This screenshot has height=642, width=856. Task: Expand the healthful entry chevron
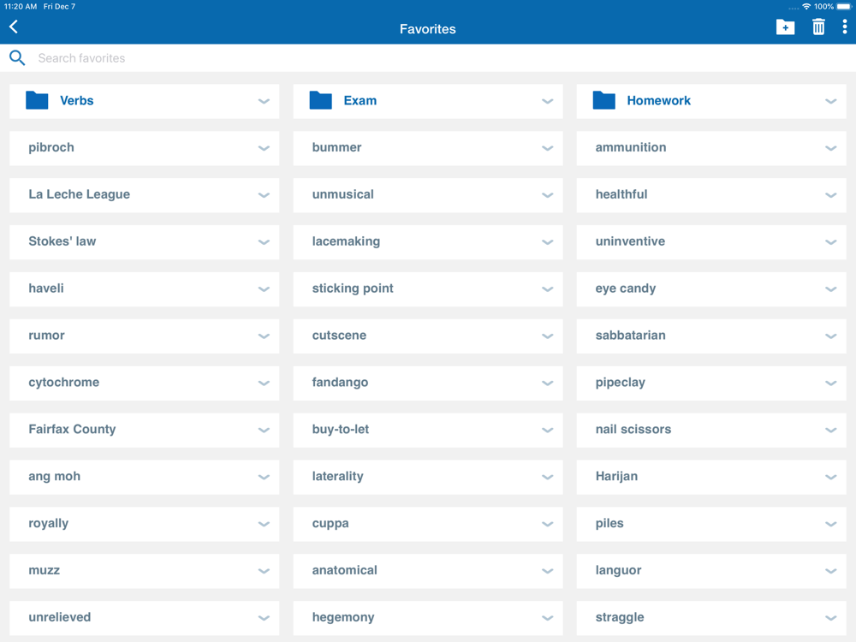(x=831, y=195)
